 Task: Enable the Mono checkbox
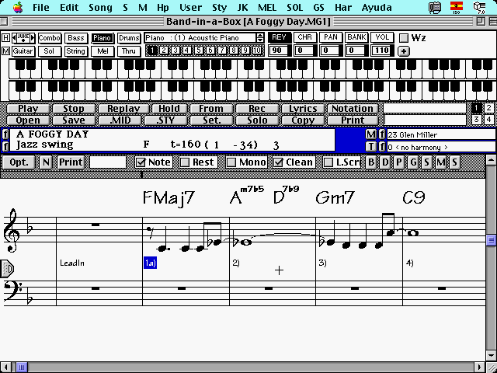tap(231, 162)
